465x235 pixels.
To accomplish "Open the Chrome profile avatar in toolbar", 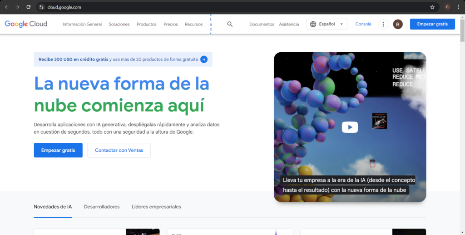I will (x=447, y=7).
